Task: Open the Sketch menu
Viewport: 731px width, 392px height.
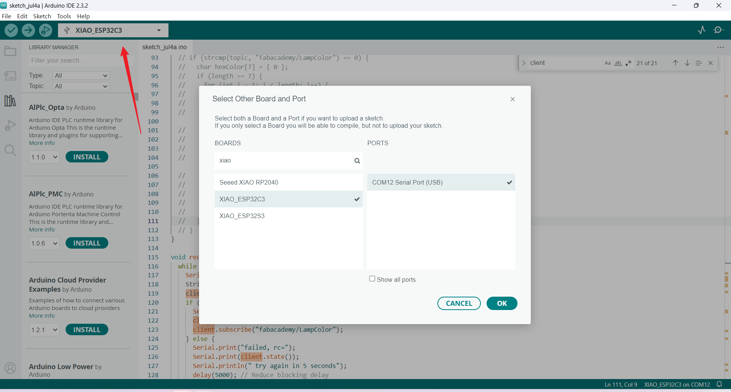Action: [x=42, y=16]
